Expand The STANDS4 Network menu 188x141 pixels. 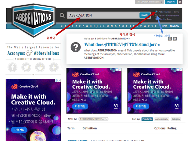[150, 2]
